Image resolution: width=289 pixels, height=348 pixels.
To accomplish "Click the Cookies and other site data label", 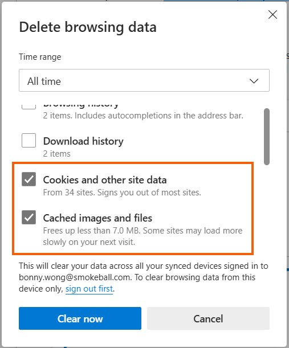I will pyautogui.click(x=105, y=180).
